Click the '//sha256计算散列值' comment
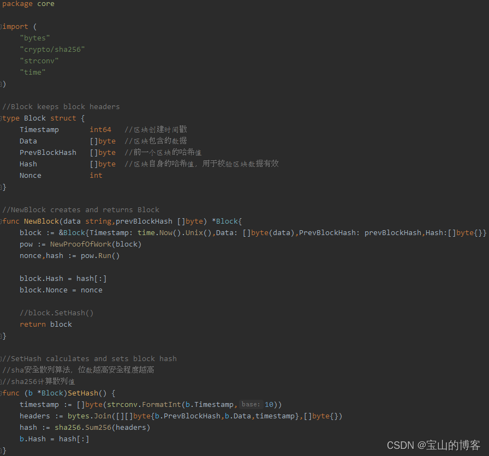Screen dimensions: 489x456 point(39,381)
